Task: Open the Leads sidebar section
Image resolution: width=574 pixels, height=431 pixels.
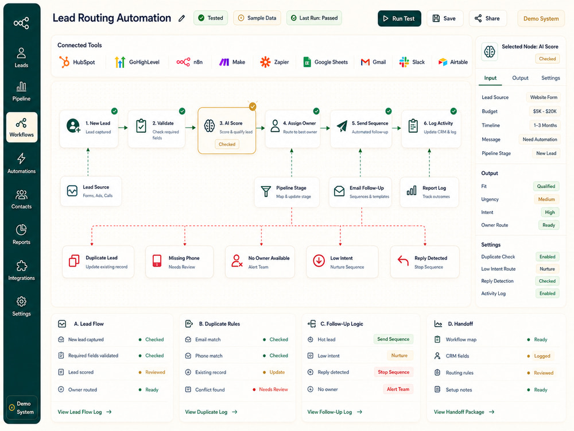Action: pos(21,57)
